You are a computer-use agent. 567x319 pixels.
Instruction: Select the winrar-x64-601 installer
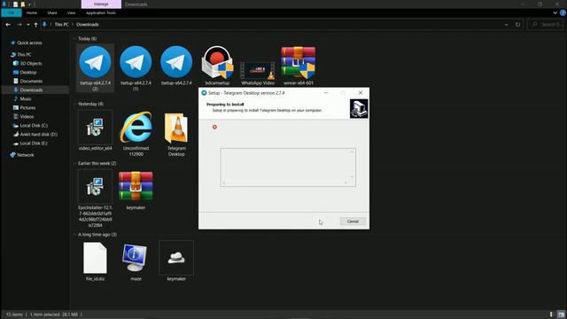[299, 66]
